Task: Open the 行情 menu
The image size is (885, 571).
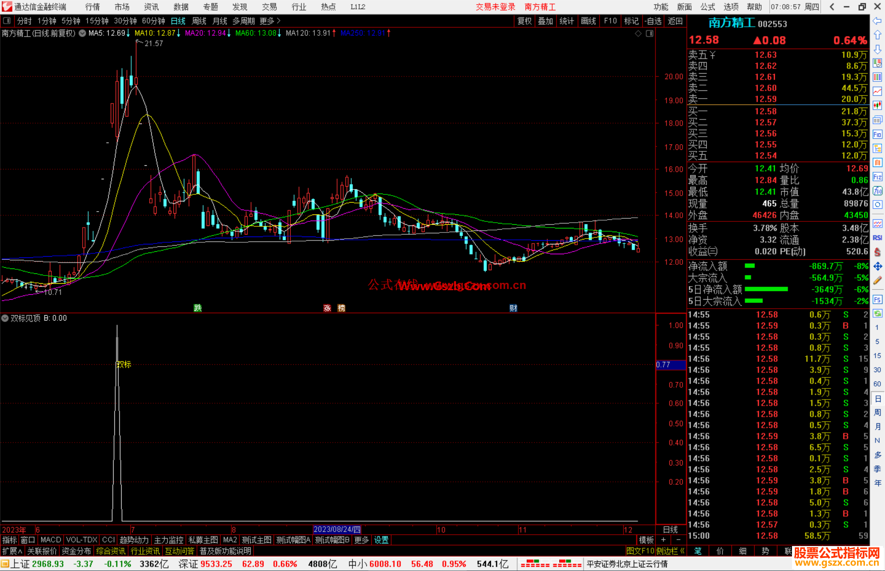Action: pyautogui.click(x=92, y=7)
